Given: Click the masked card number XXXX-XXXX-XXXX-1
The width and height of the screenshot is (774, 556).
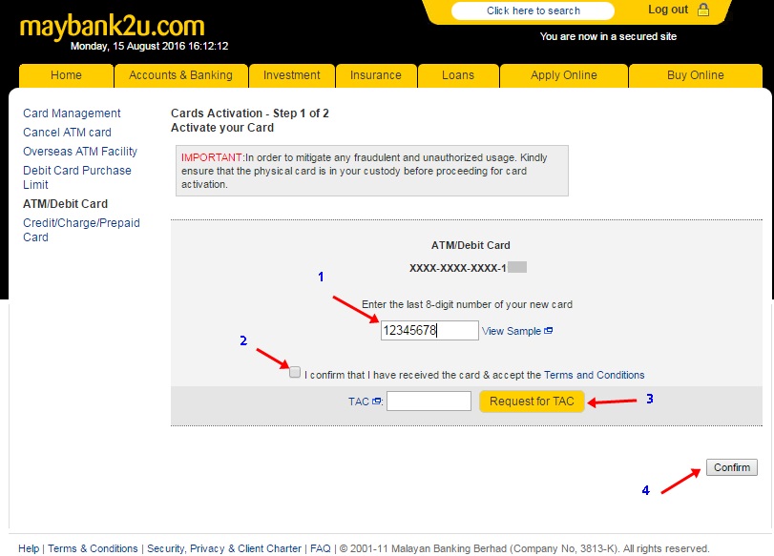Looking at the screenshot, I should [x=457, y=268].
